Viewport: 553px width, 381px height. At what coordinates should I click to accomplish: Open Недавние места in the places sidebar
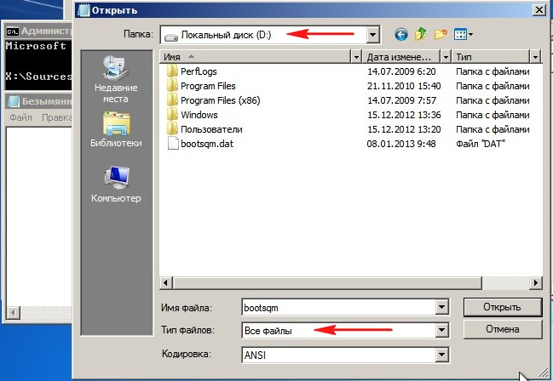point(115,79)
